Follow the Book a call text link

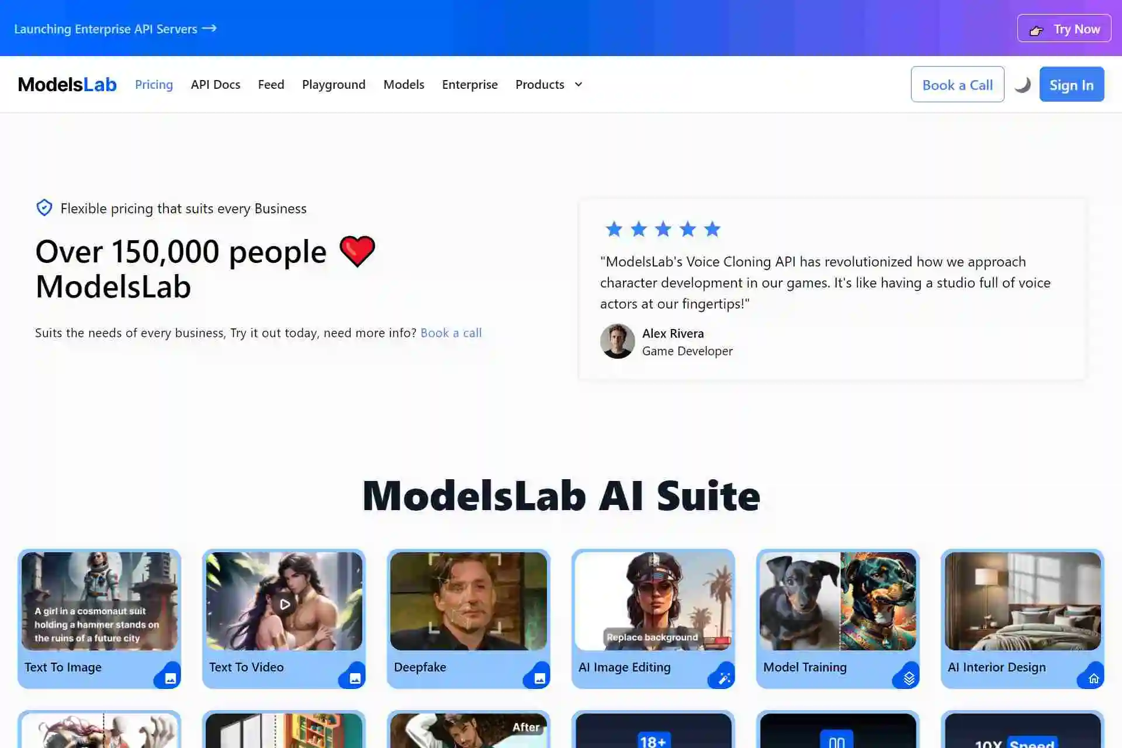pos(451,333)
